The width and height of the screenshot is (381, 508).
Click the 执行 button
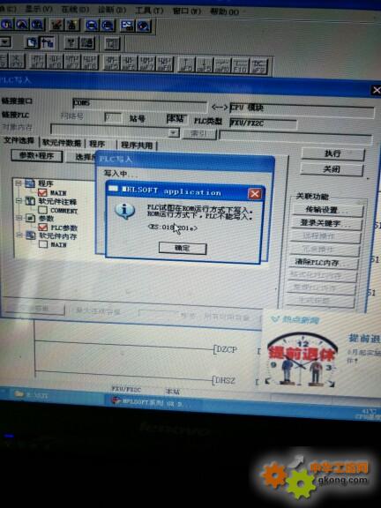point(332,153)
